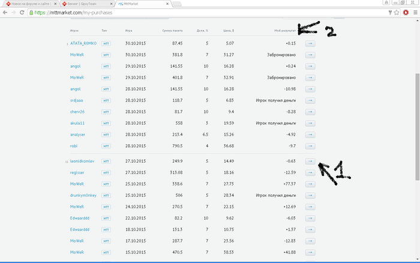Open arrow button for akula11 row
The image size is (420, 263).
310,123
